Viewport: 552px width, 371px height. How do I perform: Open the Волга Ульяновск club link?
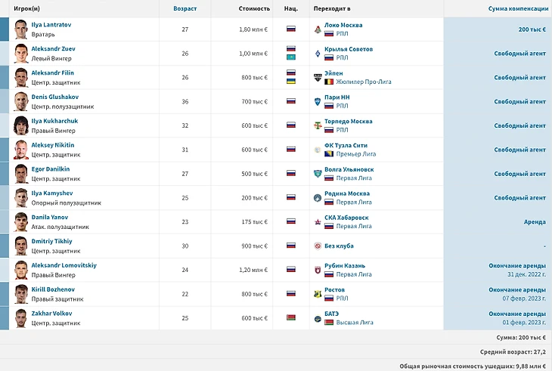tap(349, 169)
